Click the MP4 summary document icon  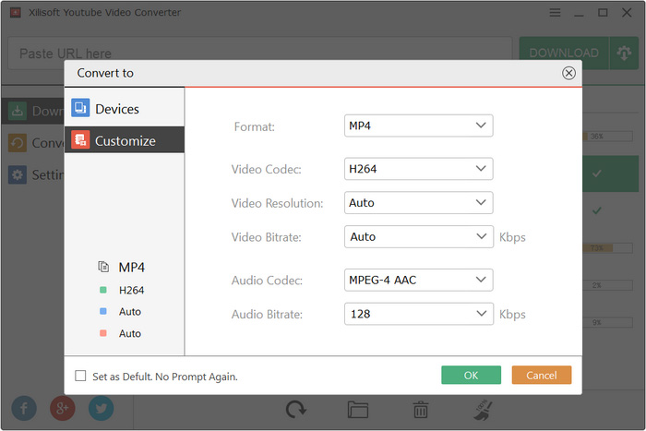[103, 267]
